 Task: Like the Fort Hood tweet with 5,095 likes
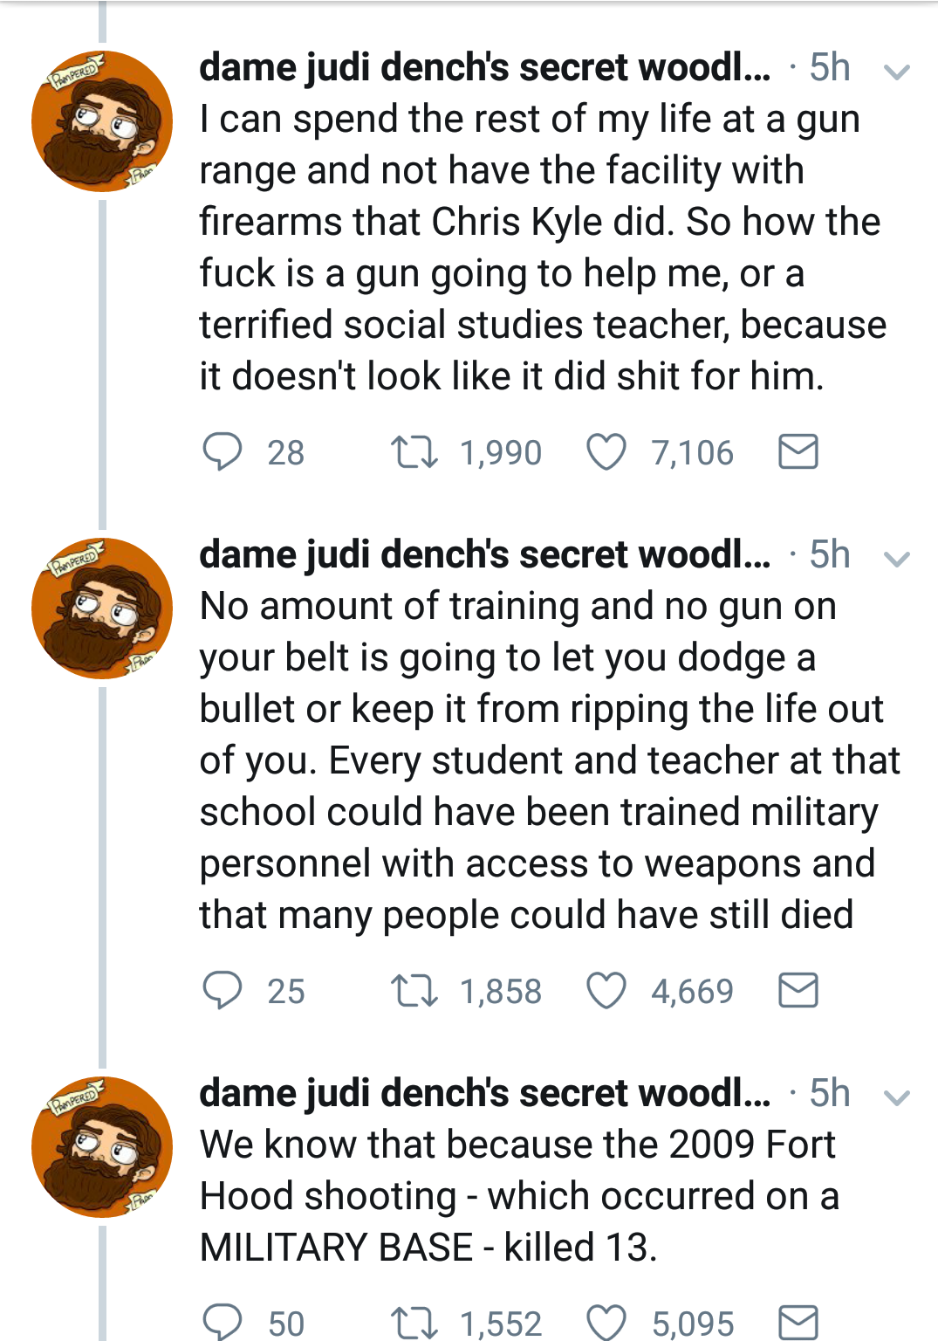(606, 1322)
